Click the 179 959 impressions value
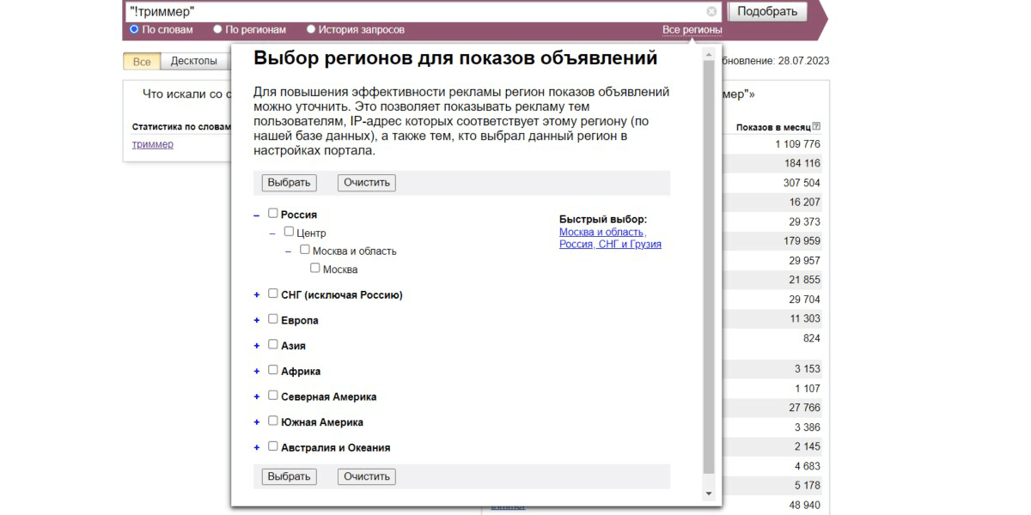This screenshot has height=515, width=1031. click(x=802, y=241)
